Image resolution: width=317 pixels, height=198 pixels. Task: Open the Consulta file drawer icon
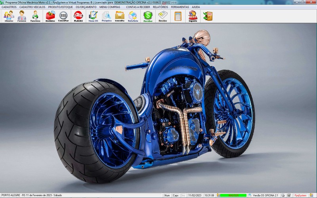(x=120, y=16)
